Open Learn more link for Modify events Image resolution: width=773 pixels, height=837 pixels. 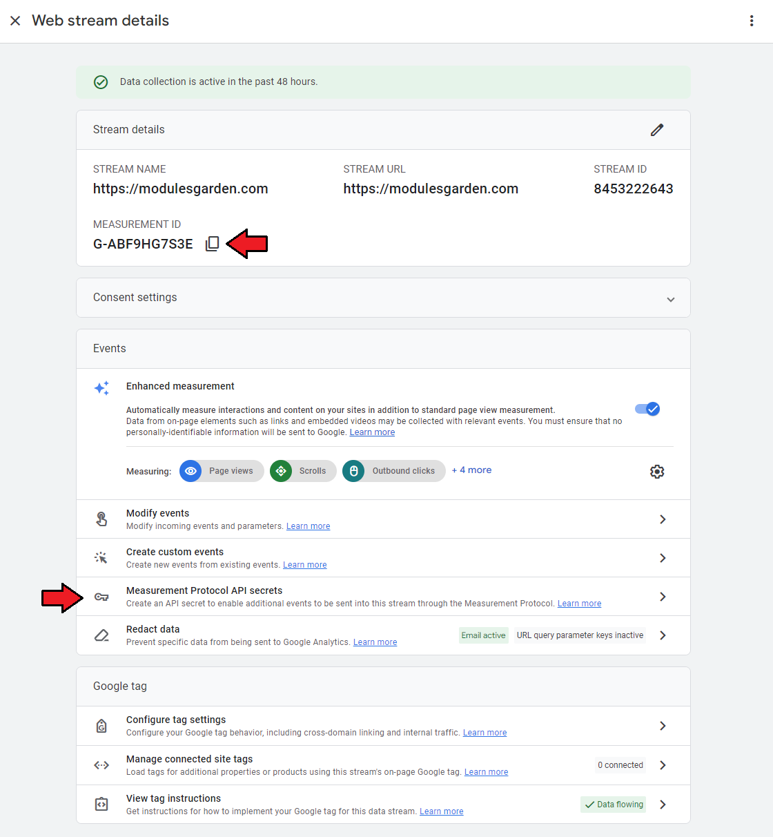(x=308, y=526)
